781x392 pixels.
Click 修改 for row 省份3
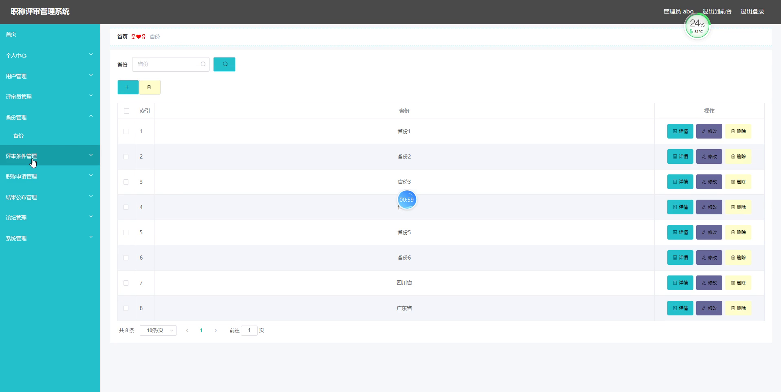pyautogui.click(x=709, y=182)
